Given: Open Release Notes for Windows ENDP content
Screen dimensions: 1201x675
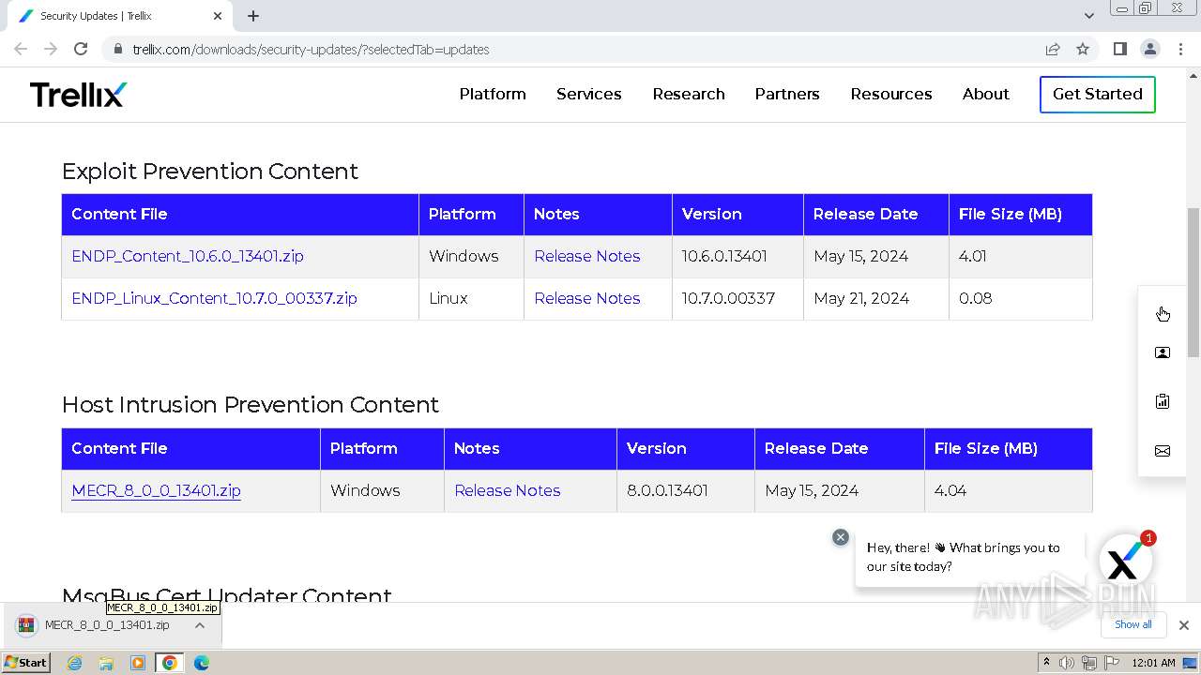Looking at the screenshot, I should coord(587,256).
